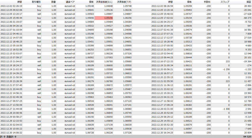Click total profit 94 525 in footer
Viewport: 252px width, 138px height.
pyautogui.click(x=247, y=136)
